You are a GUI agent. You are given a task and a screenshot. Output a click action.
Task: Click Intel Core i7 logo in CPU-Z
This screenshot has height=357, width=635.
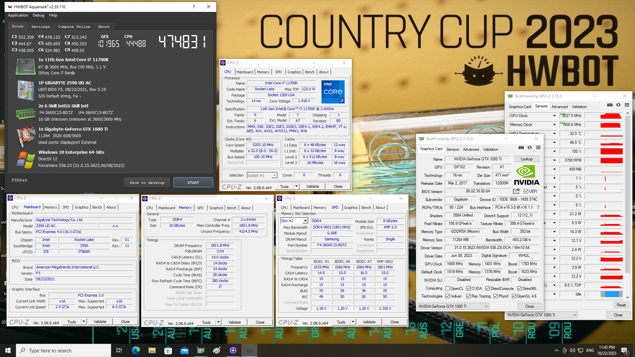[x=333, y=92]
